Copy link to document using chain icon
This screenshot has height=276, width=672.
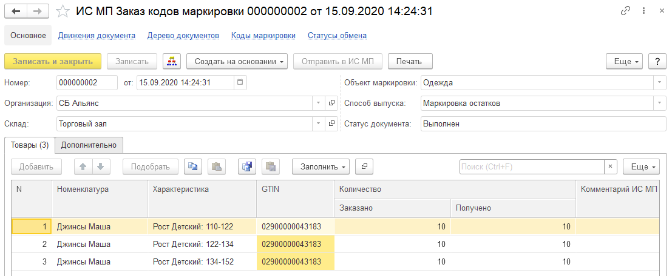point(625,11)
